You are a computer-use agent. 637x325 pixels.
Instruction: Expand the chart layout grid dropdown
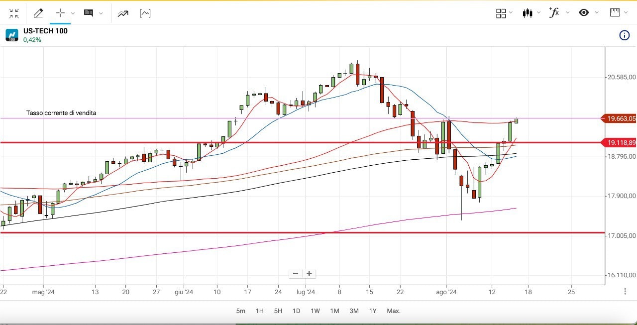click(504, 13)
